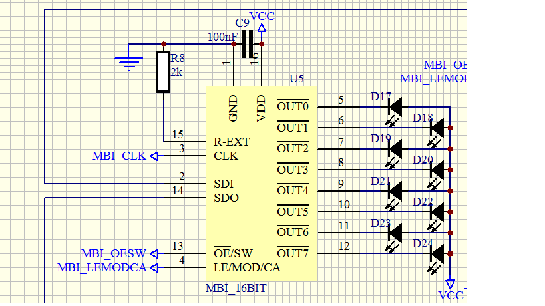Image resolution: width=545 pixels, height=306 pixels.
Task: Click the VCC power port below the LEDs
Action: (450, 284)
